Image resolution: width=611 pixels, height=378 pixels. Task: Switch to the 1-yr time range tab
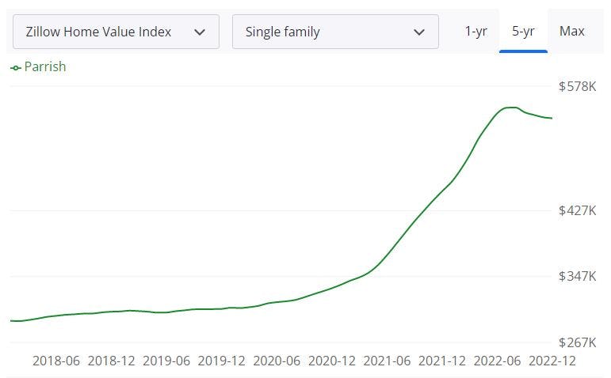[475, 32]
